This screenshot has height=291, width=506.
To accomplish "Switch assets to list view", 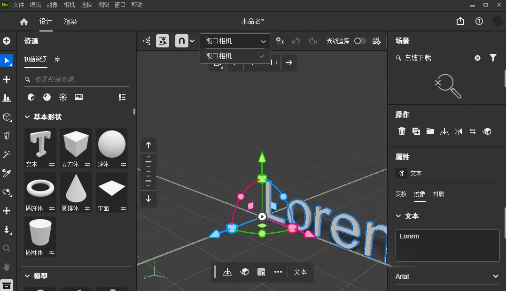I will (122, 97).
